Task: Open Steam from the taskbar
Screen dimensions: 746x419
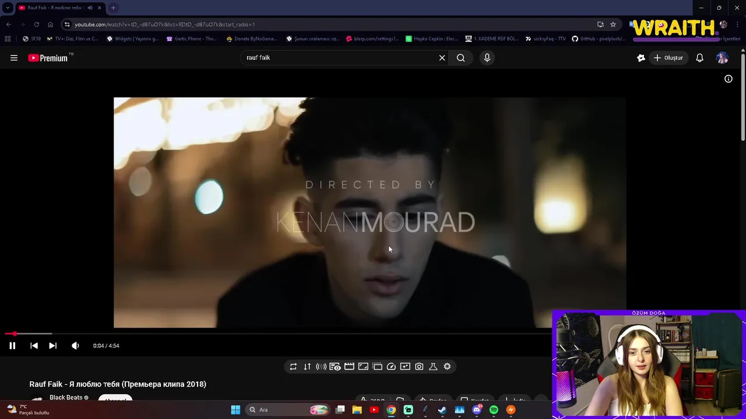Action: point(442,410)
